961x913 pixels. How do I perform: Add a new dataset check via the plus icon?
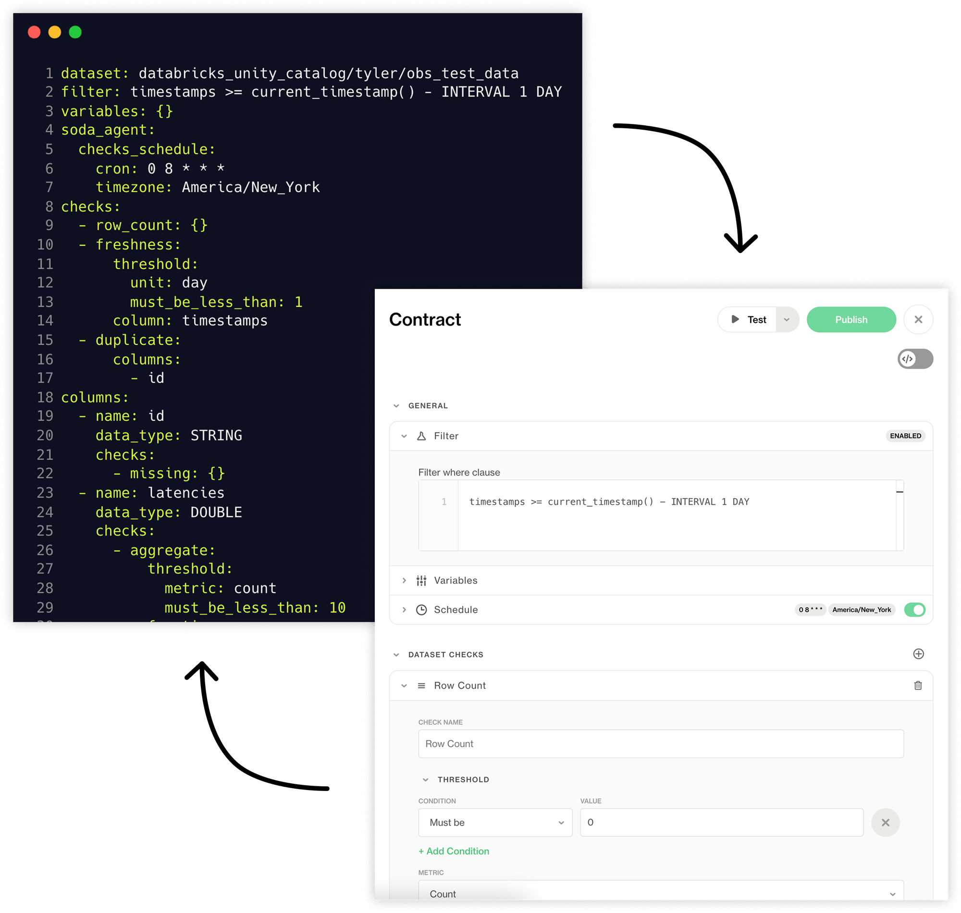click(919, 654)
